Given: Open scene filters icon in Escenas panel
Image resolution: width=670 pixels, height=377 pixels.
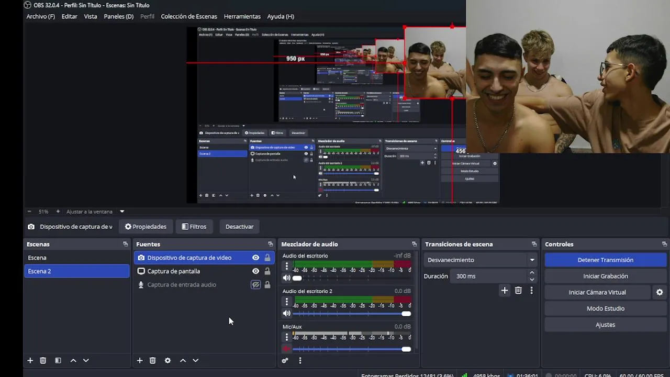Looking at the screenshot, I should click(58, 360).
